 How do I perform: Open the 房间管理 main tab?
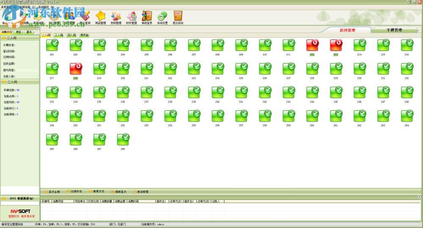(347, 30)
